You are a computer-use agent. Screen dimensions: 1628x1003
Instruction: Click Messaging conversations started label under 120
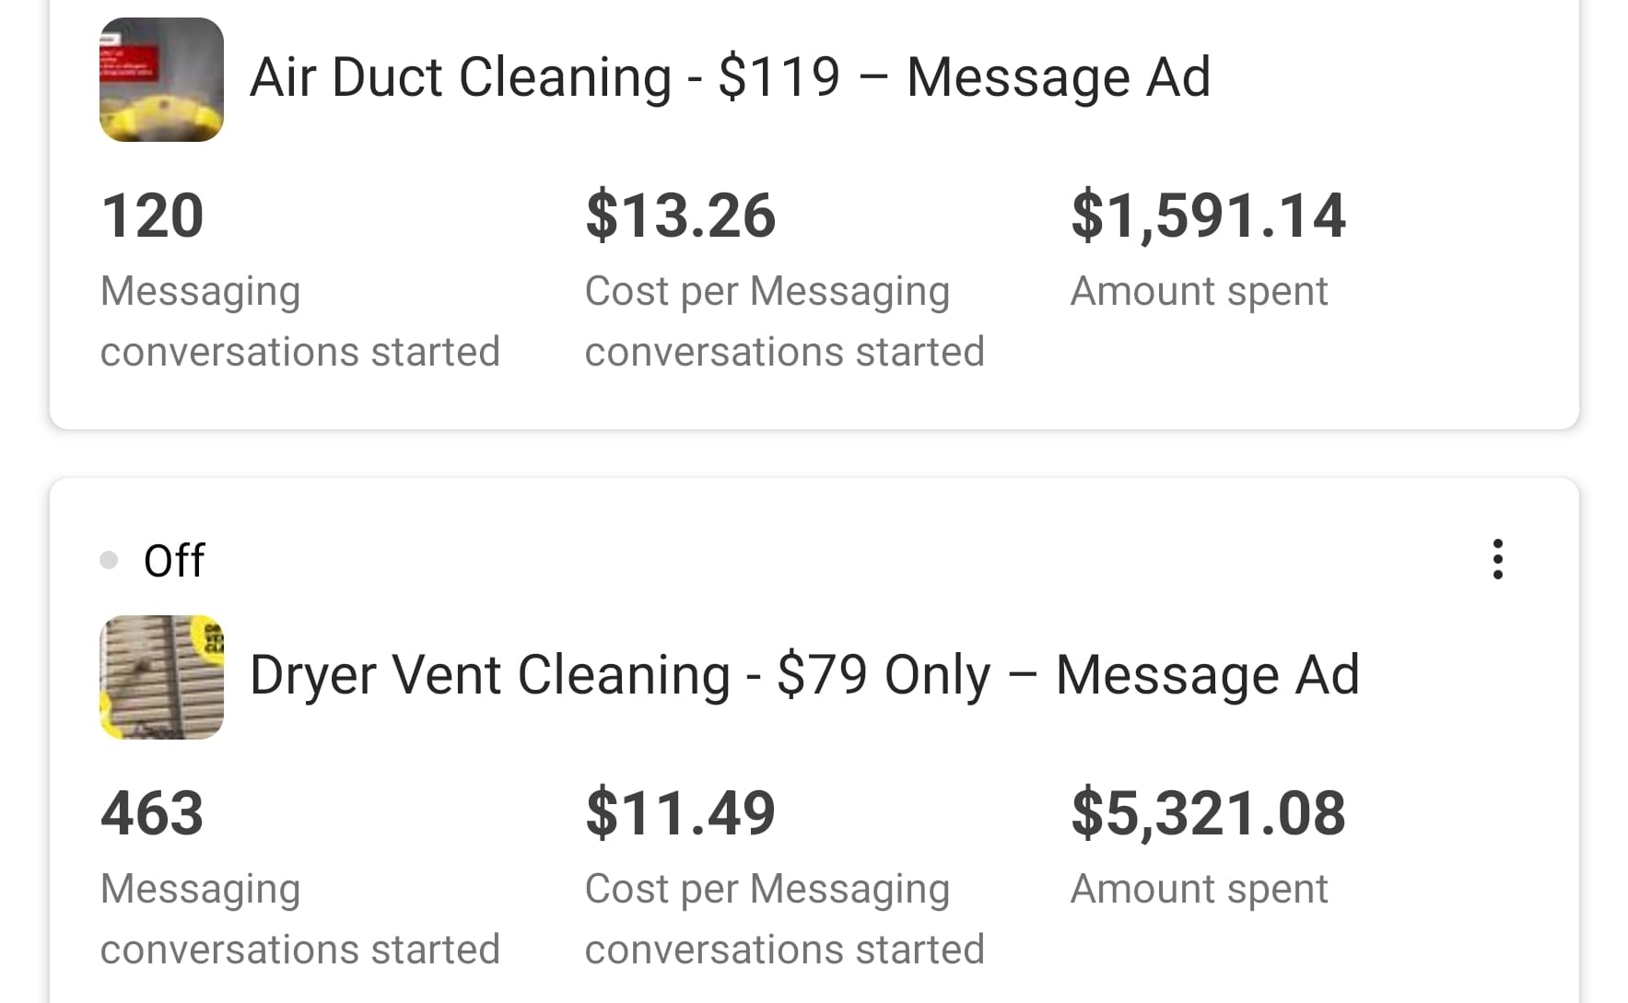tap(299, 321)
